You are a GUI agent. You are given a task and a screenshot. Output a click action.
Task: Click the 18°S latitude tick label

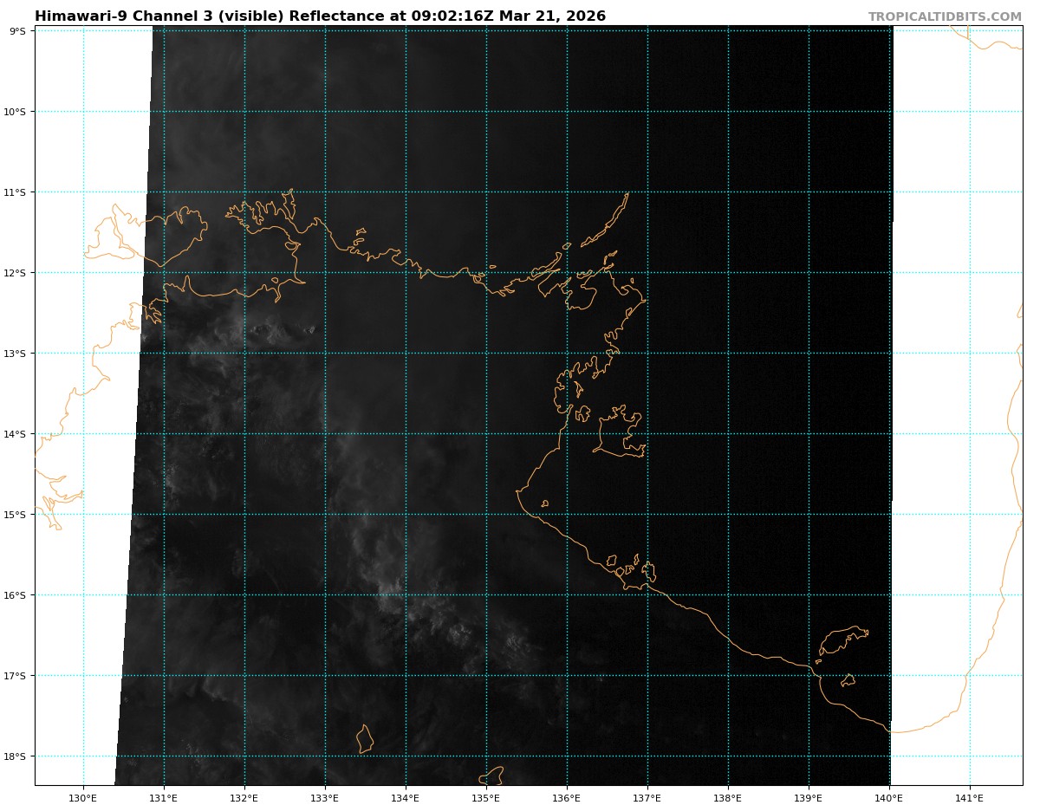[x=16, y=756]
